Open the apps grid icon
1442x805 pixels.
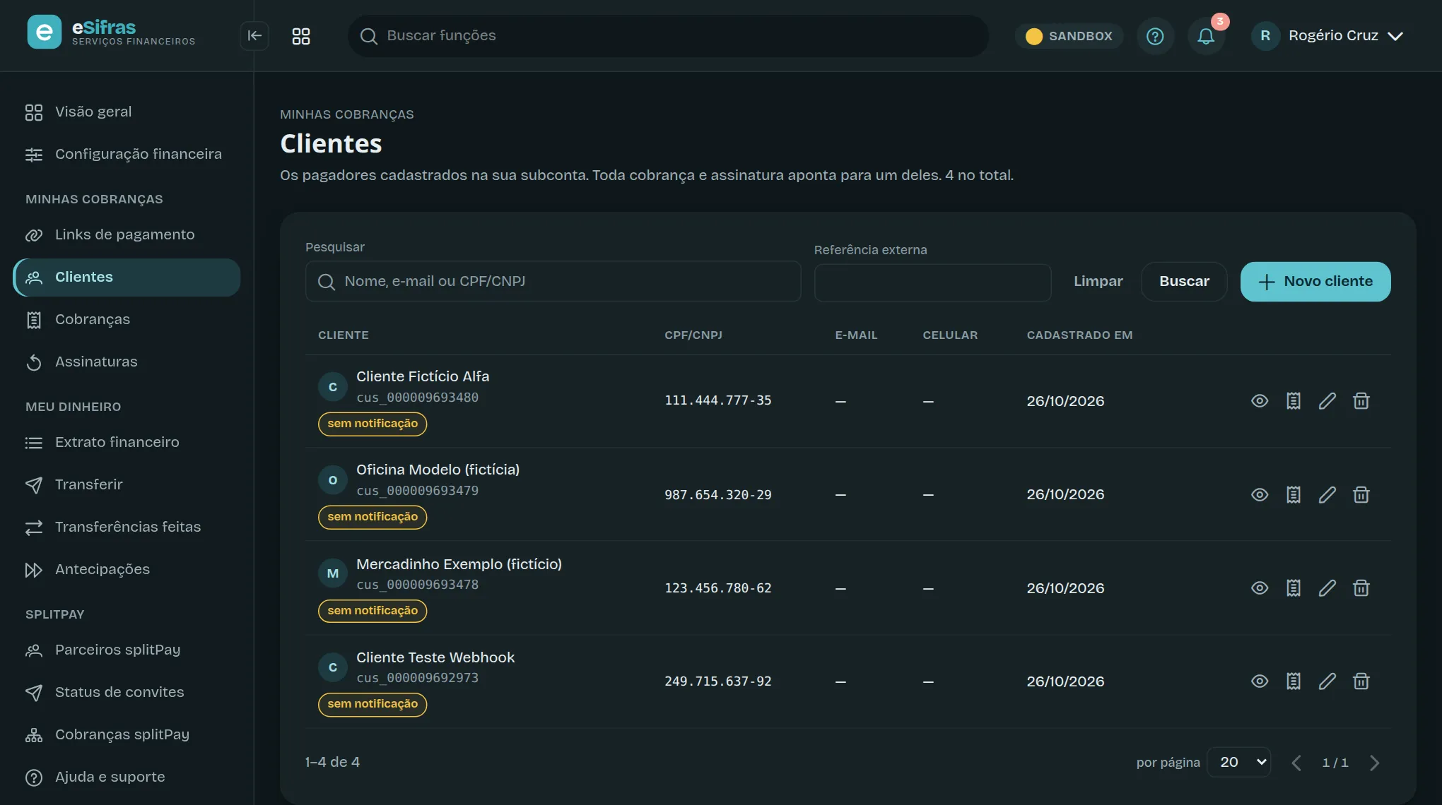pyautogui.click(x=301, y=36)
